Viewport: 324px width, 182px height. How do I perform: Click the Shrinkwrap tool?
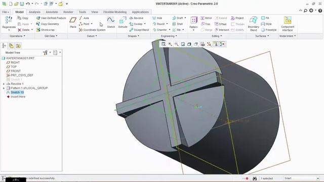pyautogui.click(x=46, y=30)
